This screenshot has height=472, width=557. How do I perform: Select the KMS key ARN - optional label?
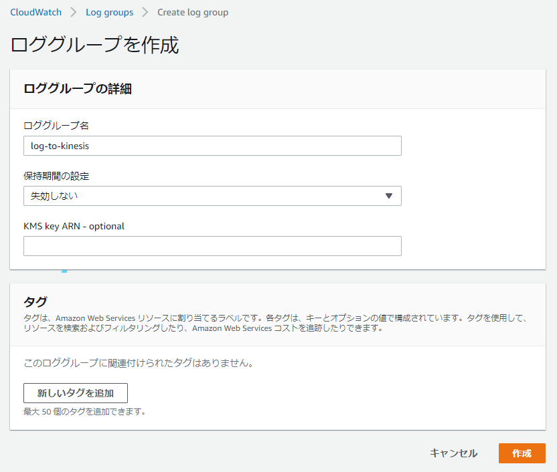point(74,226)
